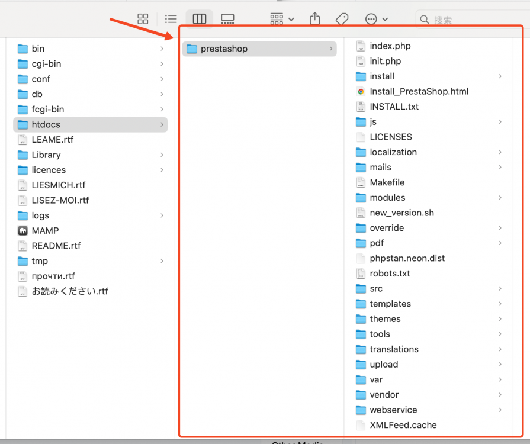This screenshot has width=530, height=444.
Task: Select the bin folder
Action: point(90,49)
